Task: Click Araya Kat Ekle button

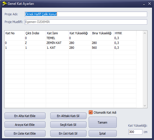Action: click(25, 125)
